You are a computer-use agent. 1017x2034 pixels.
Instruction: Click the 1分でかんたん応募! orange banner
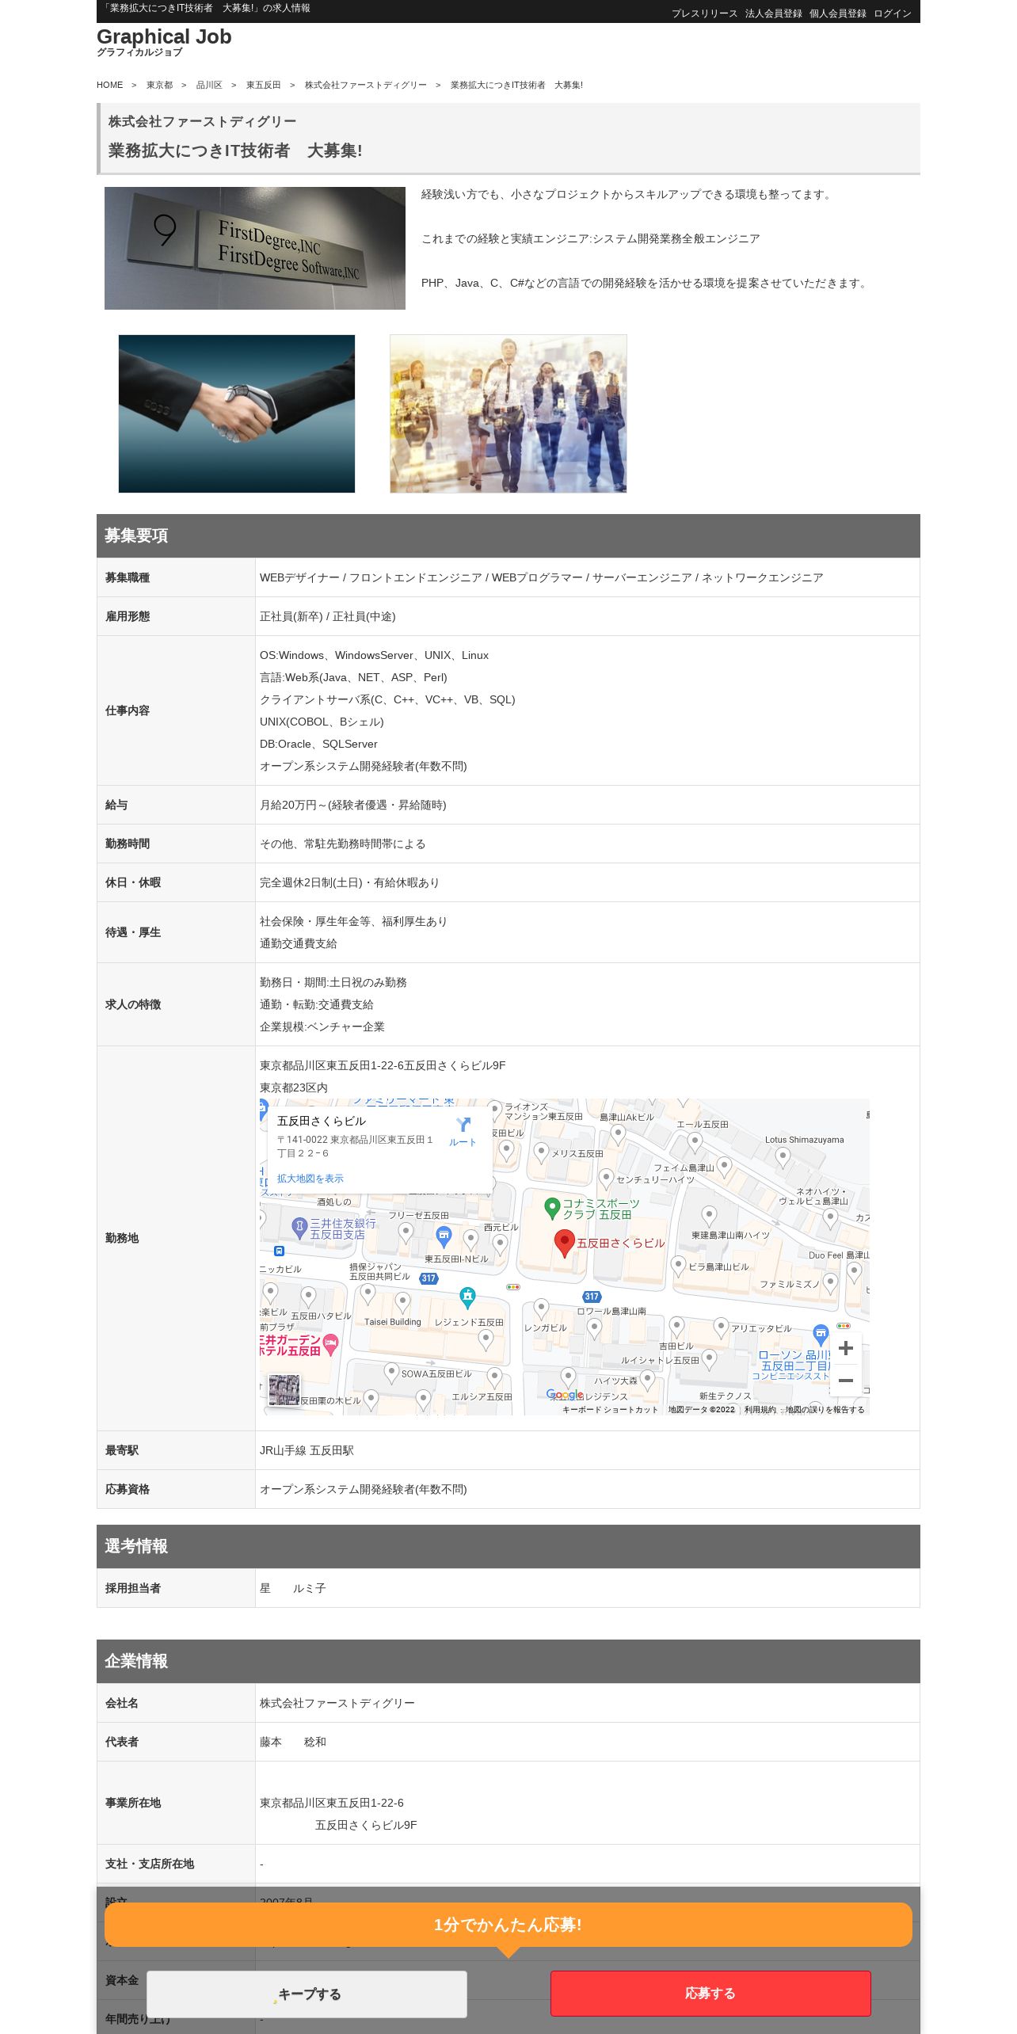508,1925
